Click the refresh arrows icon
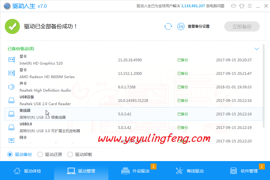The image size is (270, 180). click(168, 26)
